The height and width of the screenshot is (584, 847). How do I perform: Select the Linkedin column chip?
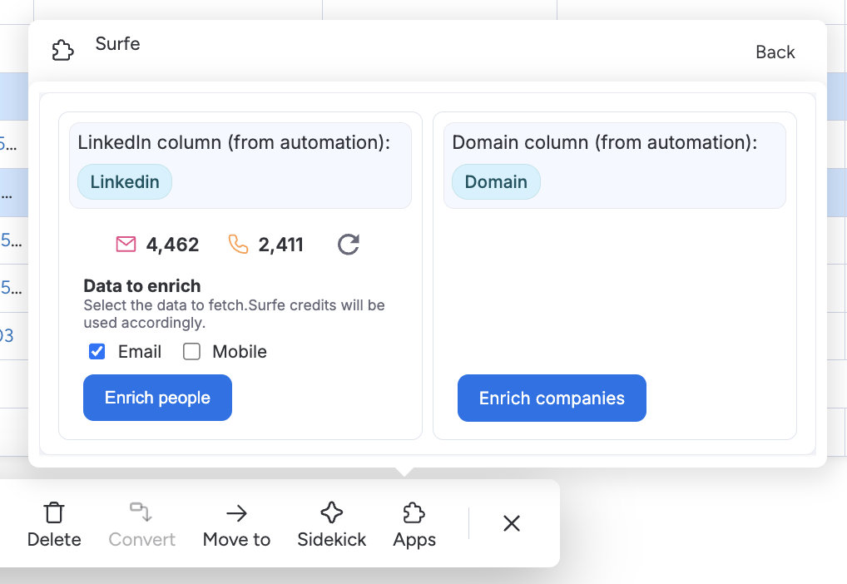click(x=125, y=182)
